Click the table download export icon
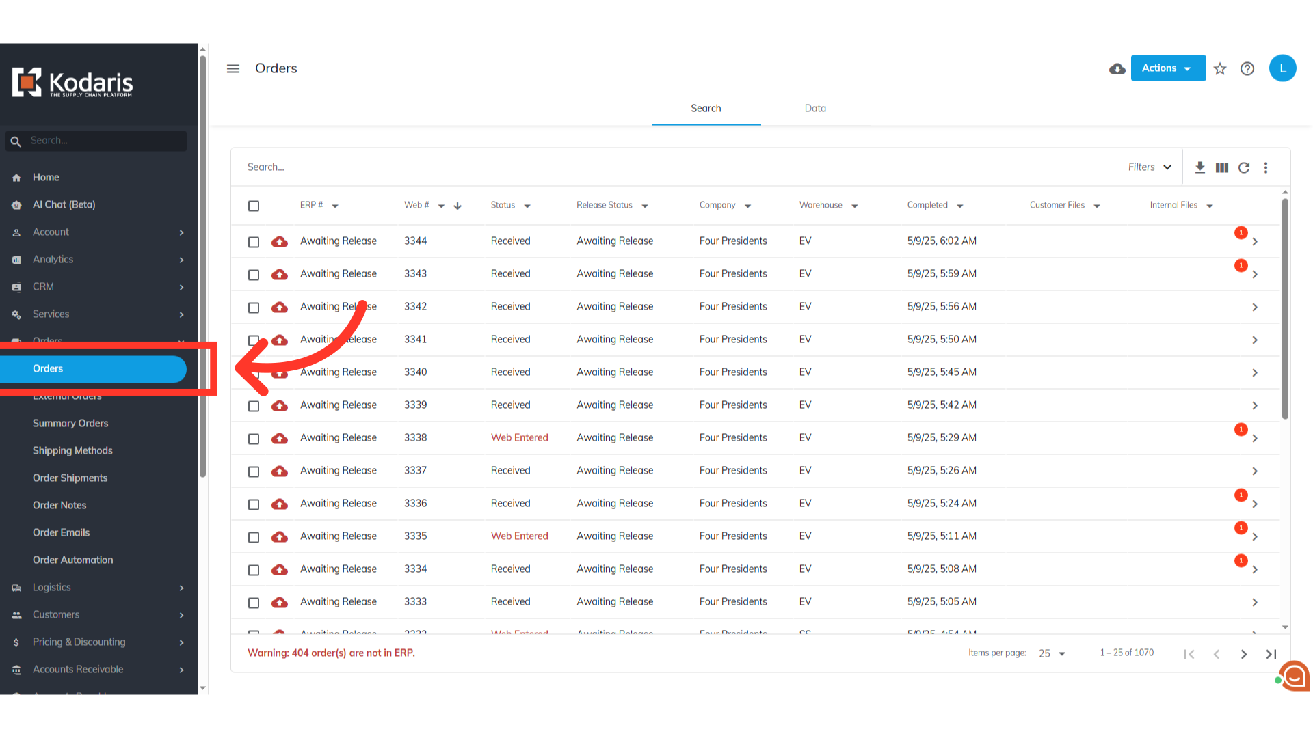Screen dimensions: 1313x738 coord(1199,167)
